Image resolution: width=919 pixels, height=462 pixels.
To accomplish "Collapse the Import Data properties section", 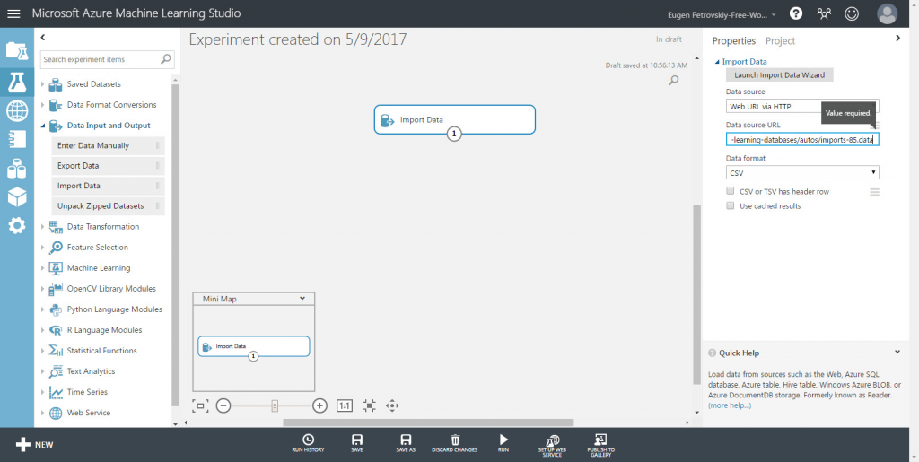I will pyautogui.click(x=717, y=62).
